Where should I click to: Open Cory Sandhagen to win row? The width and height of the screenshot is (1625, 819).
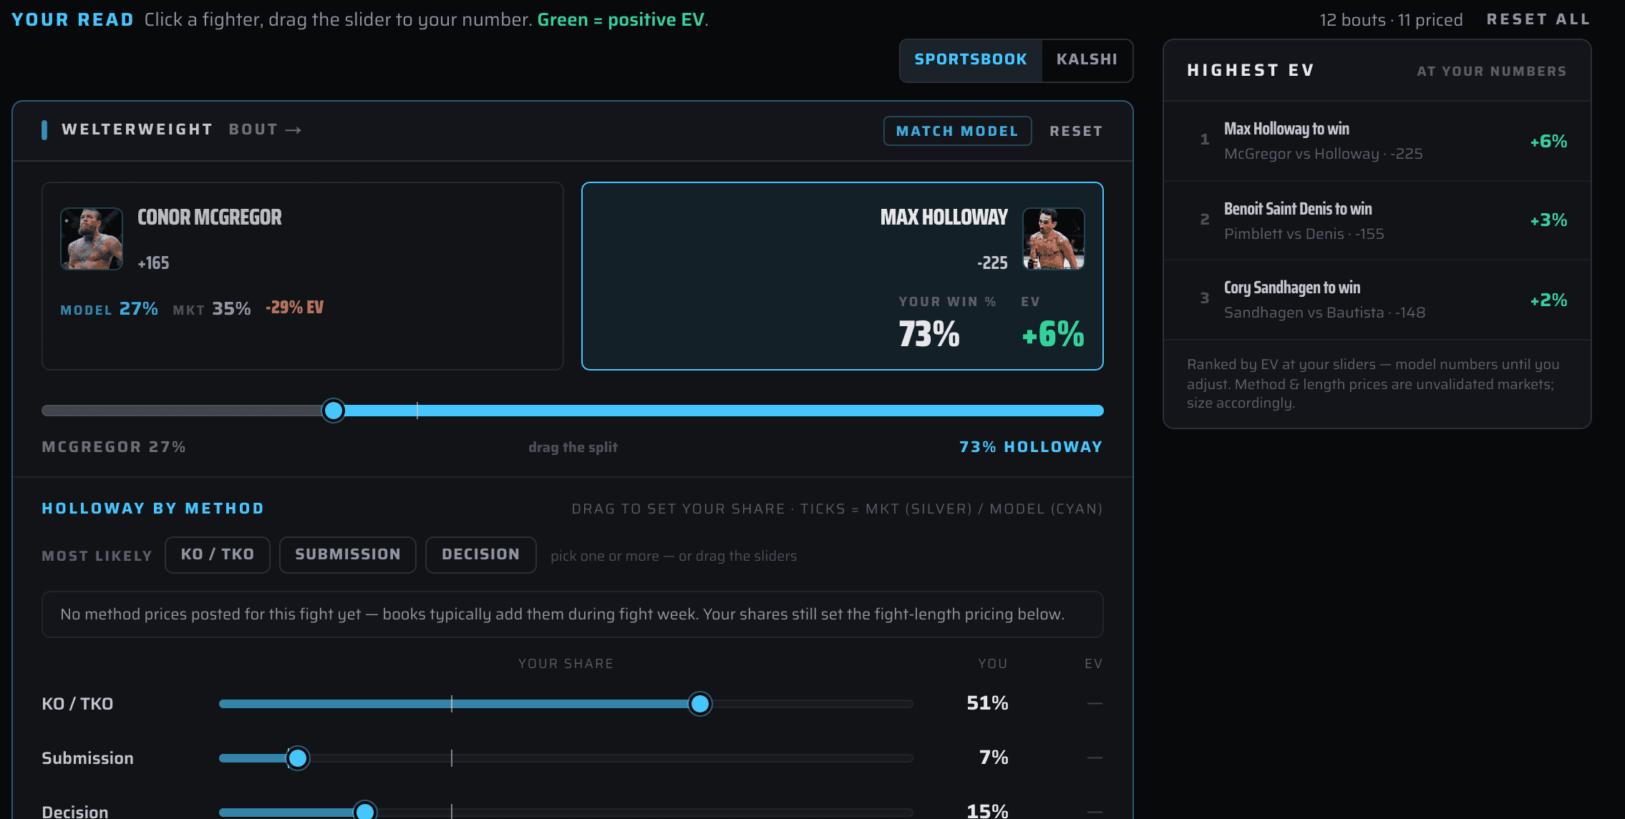pos(1377,300)
